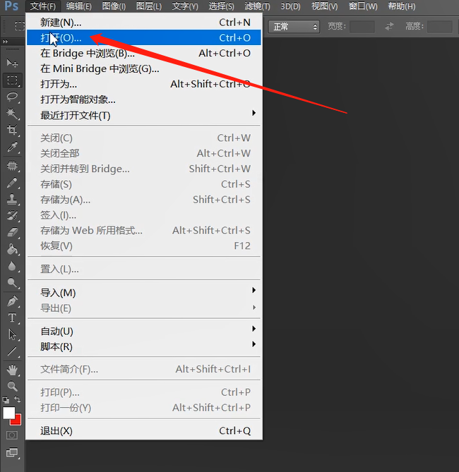Select the Horizontal Type tool
Viewport: 459px width, 472px height.
[12, 318]
